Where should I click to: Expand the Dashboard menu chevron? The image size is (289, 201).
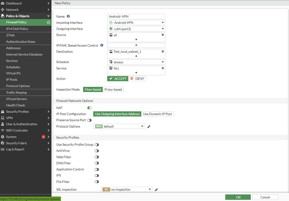pyautogui.click(x=48, y=3)
